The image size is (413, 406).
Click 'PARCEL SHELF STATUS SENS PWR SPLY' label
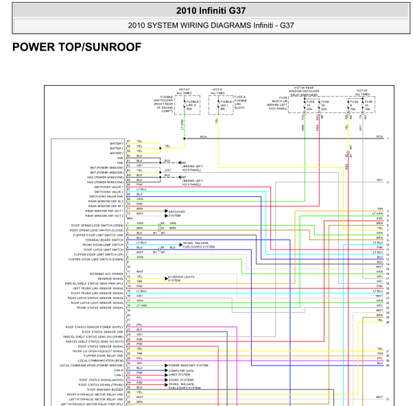94,283
